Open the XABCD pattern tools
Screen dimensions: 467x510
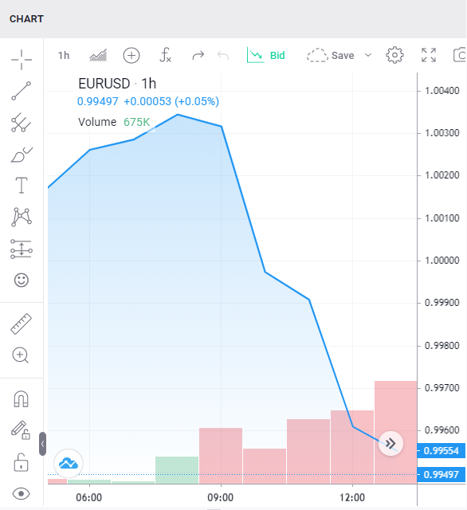pos(22,217)
